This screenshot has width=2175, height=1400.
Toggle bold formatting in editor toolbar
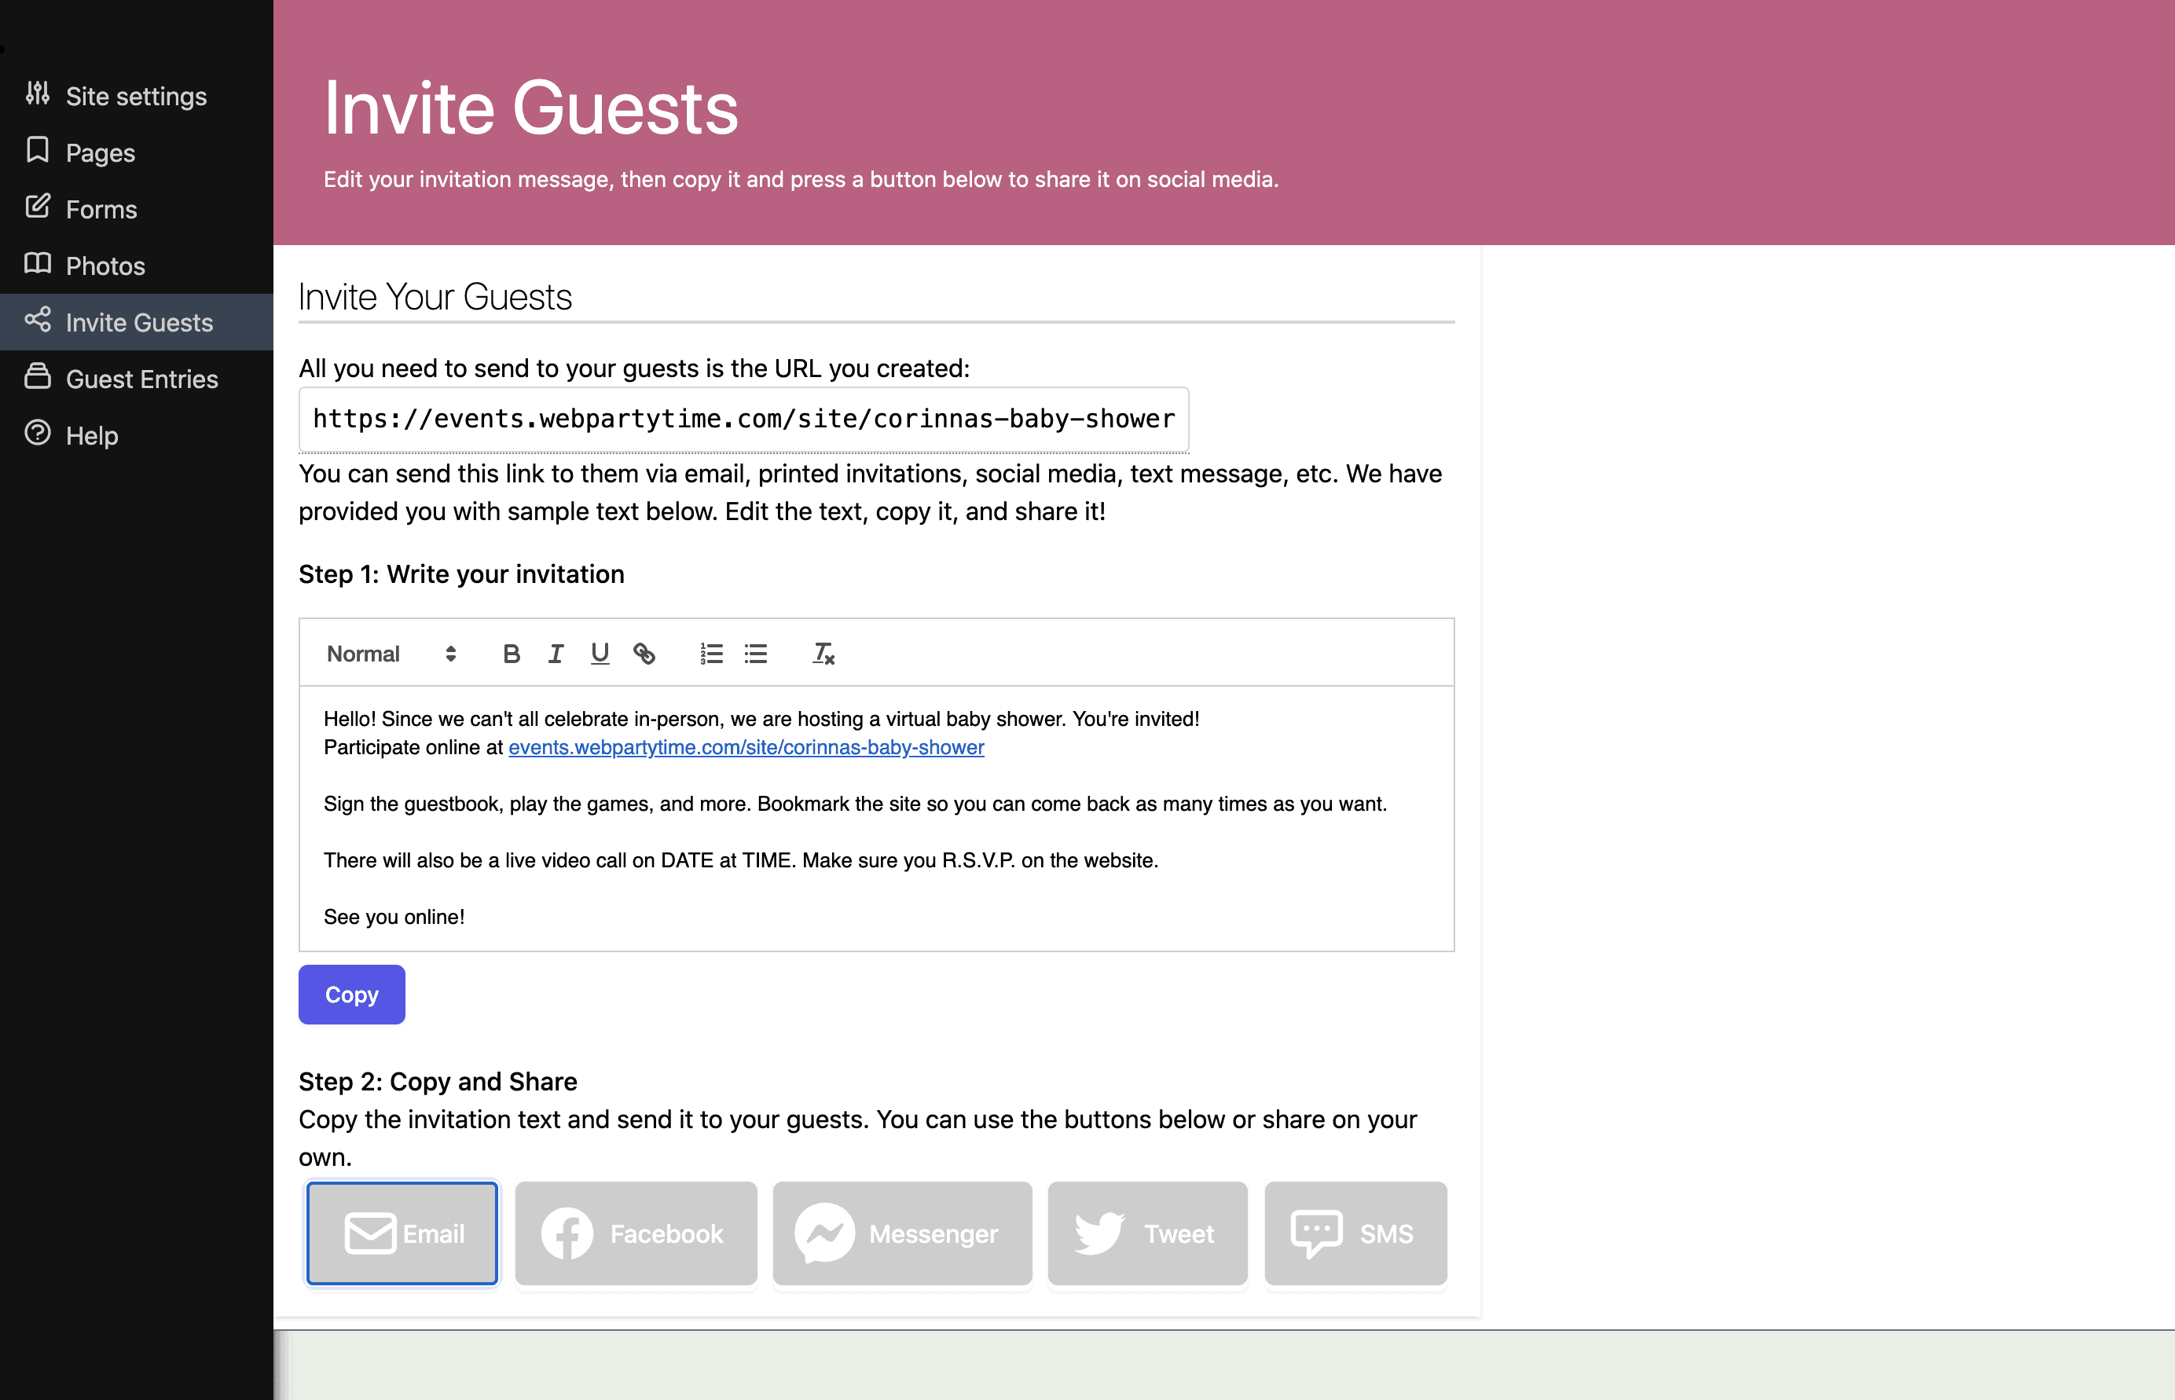[511, 654]
